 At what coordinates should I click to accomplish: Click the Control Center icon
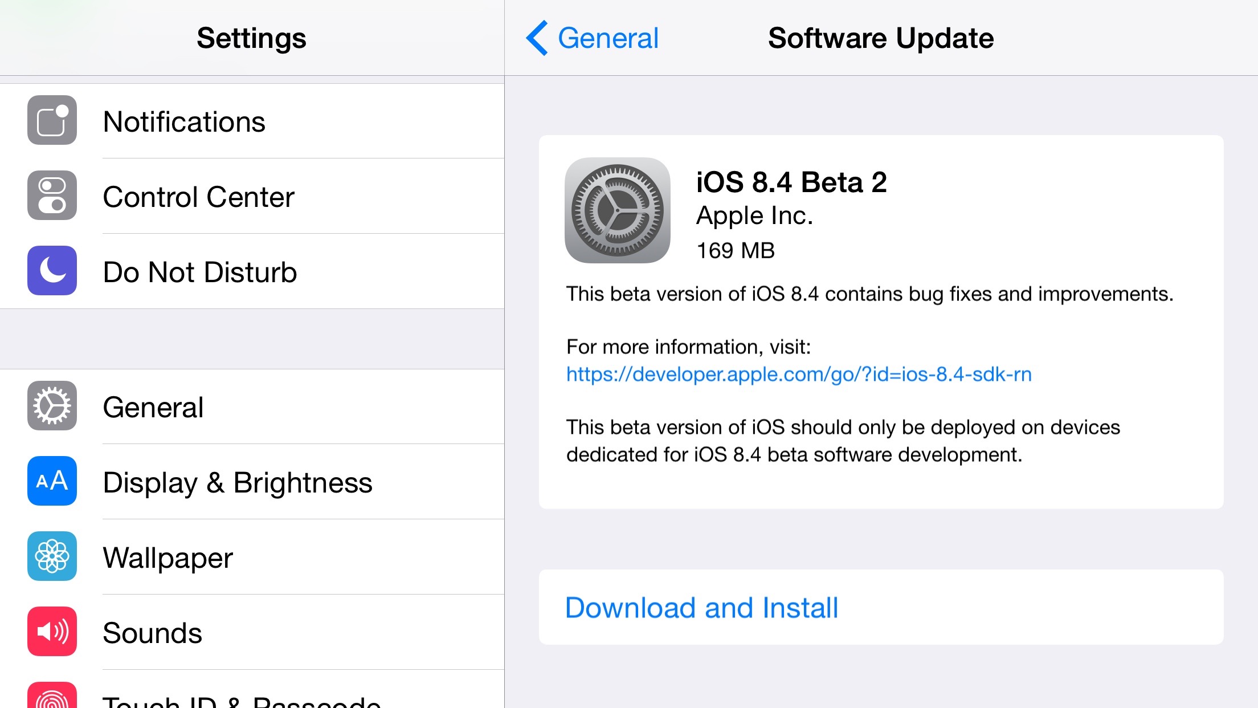52,196
